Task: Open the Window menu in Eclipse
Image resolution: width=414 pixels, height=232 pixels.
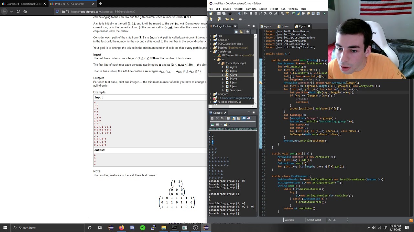Action: (x=293, y=9)
